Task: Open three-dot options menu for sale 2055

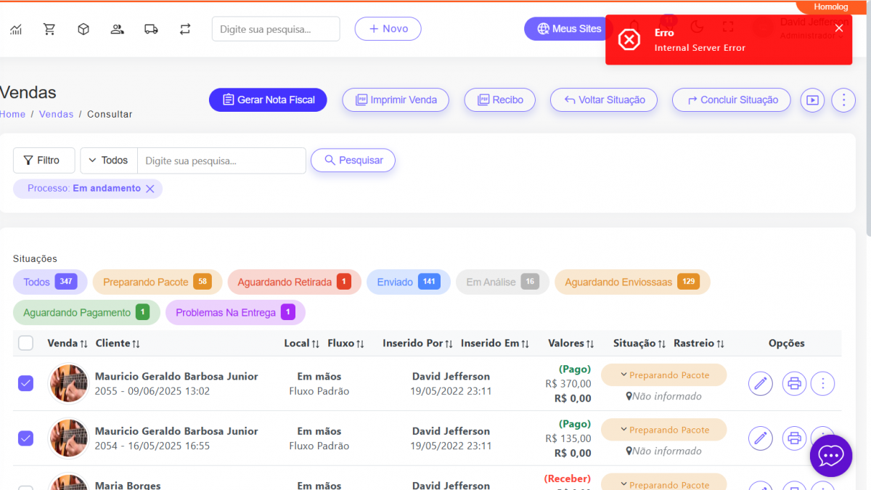Action: coord(822,383)
